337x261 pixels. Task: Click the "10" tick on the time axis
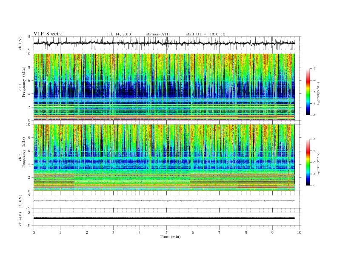point(299,232)
